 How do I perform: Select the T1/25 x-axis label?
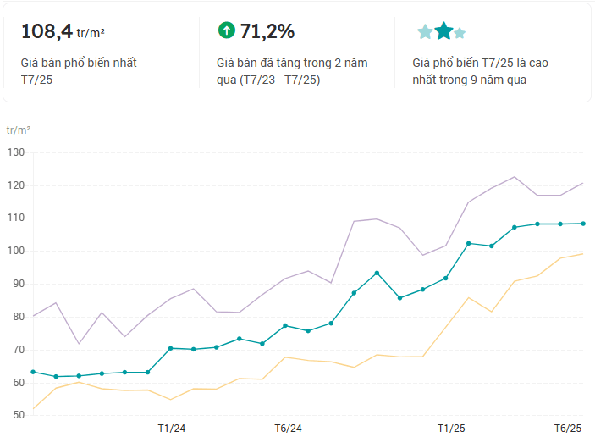pos(450,428)
